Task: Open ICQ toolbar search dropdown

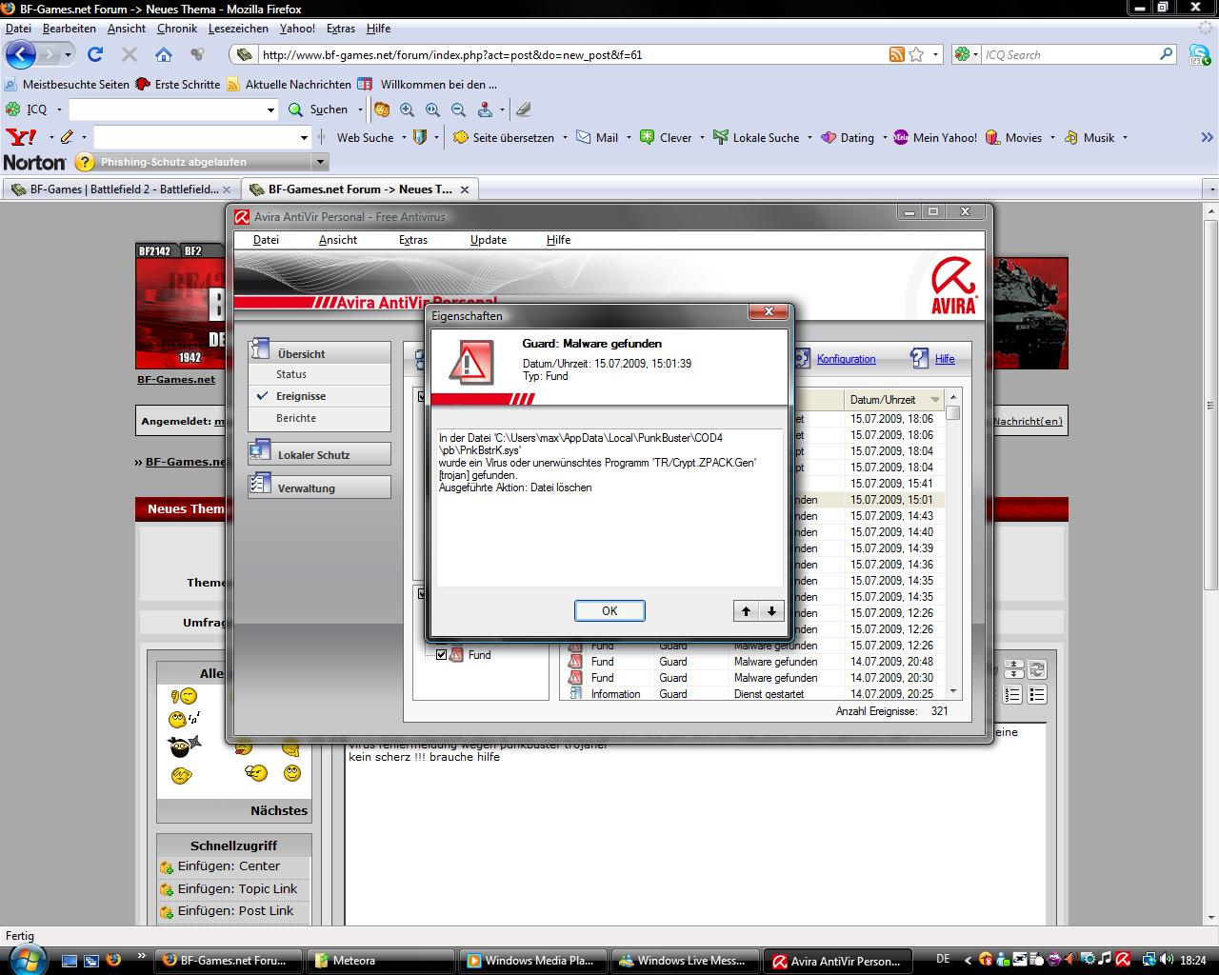Action: (270, 109)
